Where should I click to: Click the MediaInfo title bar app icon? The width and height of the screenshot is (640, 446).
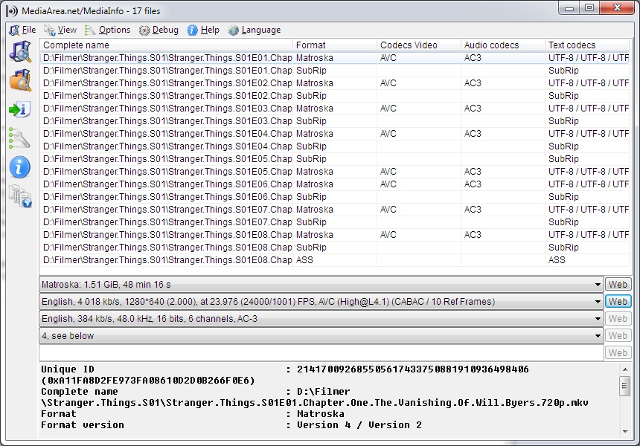tap(12, 11)
